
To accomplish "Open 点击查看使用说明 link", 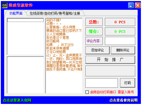I will [x=124, y=100].
